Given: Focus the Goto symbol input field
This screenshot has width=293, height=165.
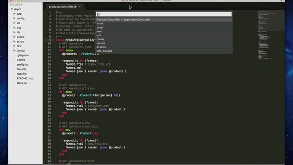Looking at the screenshot, I should pyautogui.click(x=164, y=14).
